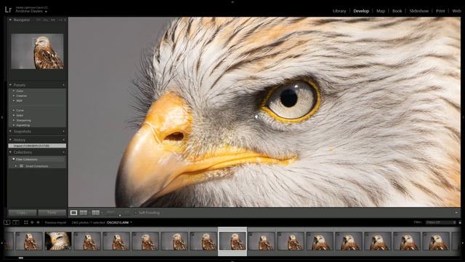Click the Paste settings button
Screen dimensions: 465x262
tap(52, 213)
